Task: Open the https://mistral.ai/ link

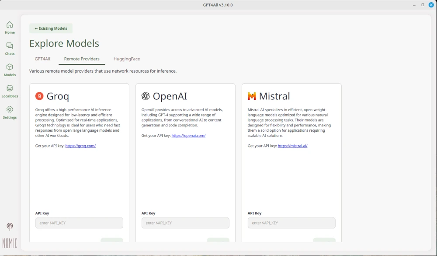Action: coord(292,146)
